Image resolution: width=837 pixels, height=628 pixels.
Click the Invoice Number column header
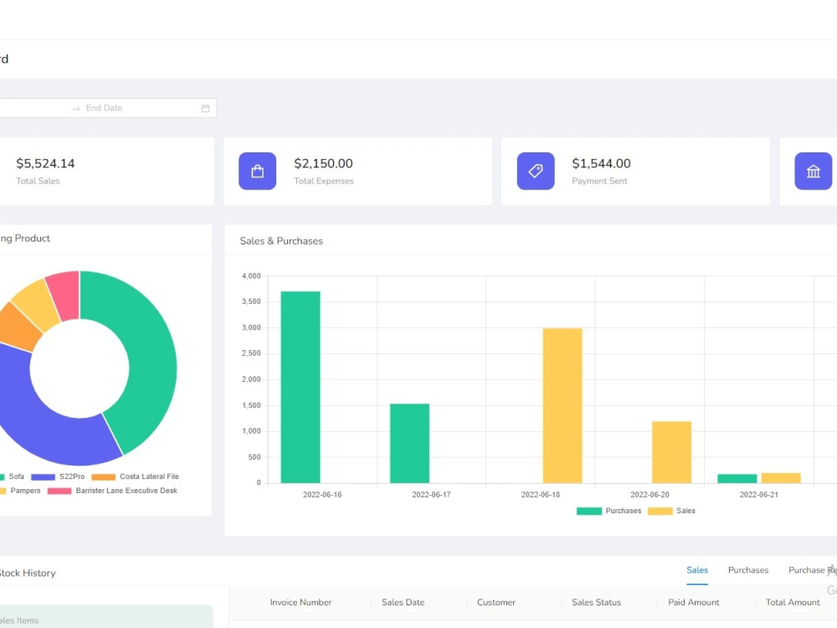[x=300, y=602]
